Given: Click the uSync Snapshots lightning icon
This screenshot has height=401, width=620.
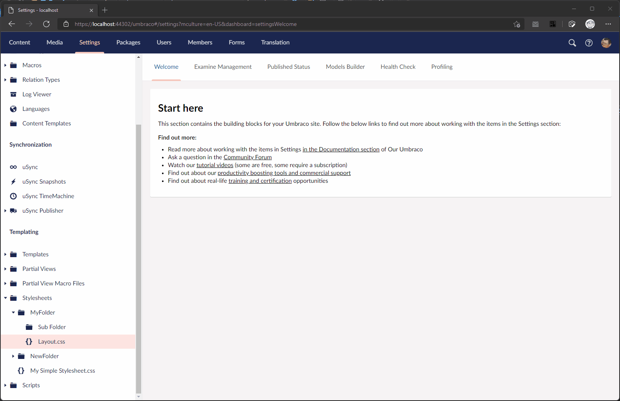Looking at the screenshot, I should tap(13, 182).
